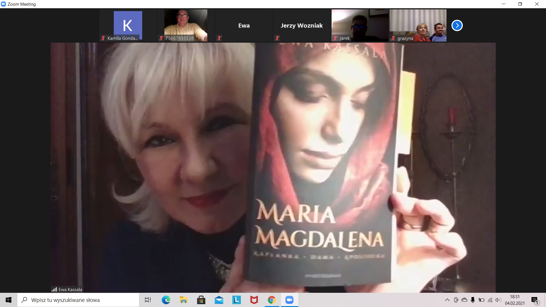The width and height of the screenshot is (546, 307).
Task: Open the Action Center notifications icon
Action: [x=535, y=300]
